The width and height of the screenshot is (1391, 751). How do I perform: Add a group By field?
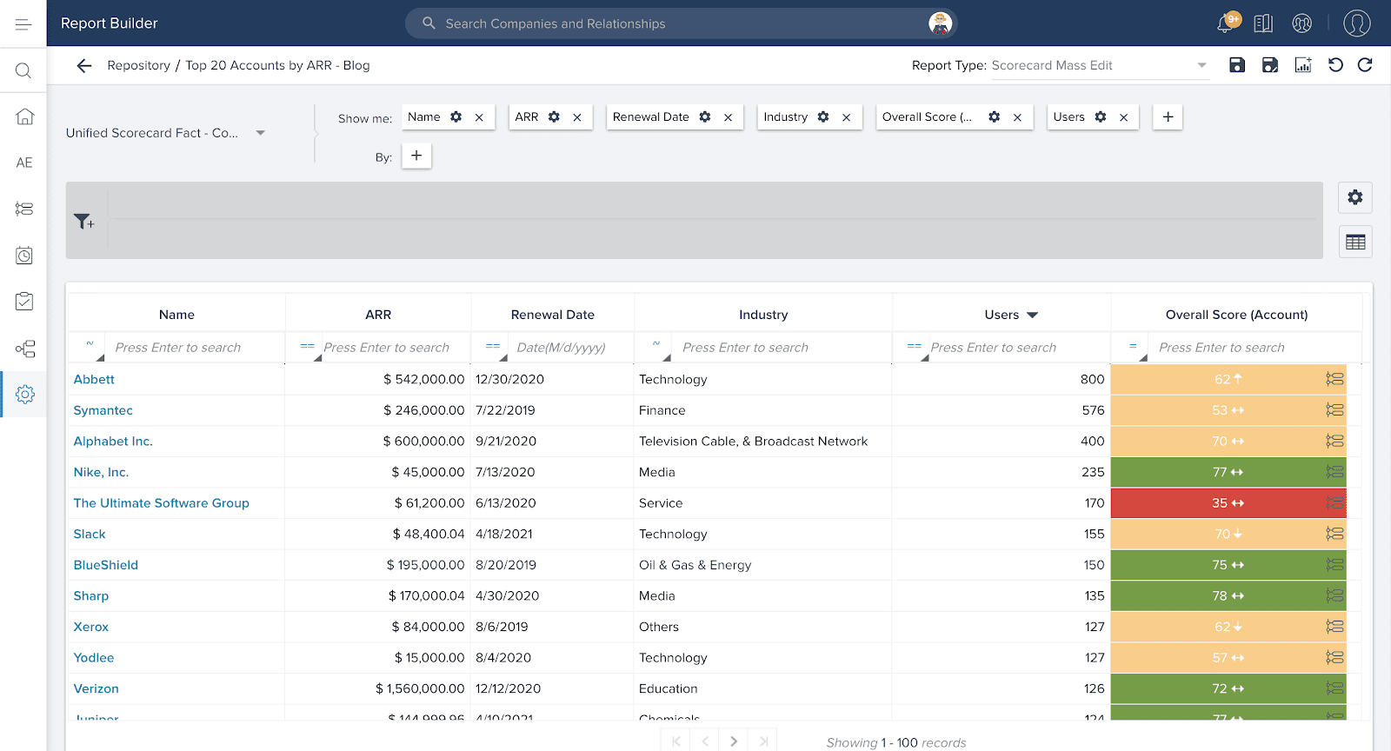(x=416, y=156)
